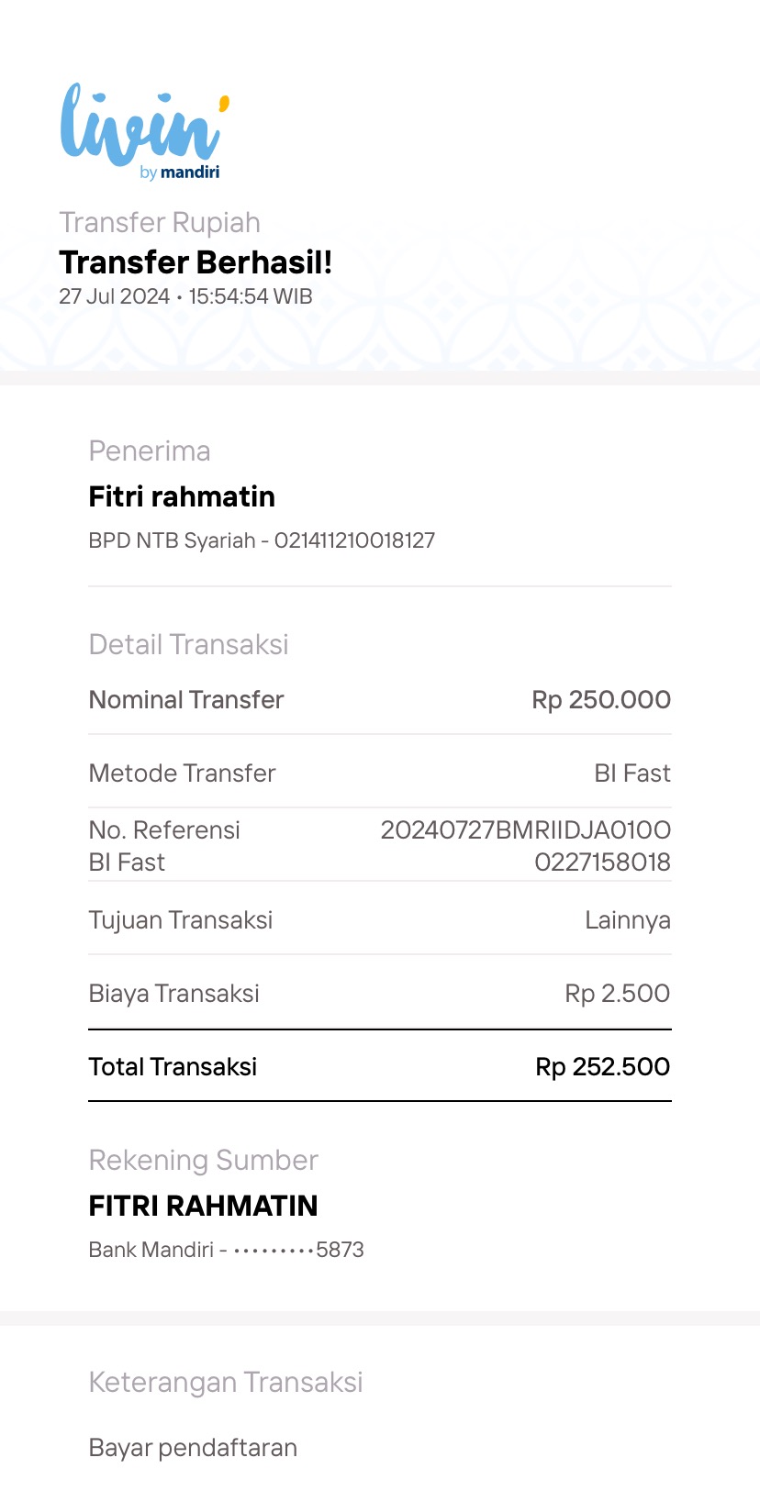Screen dimensions: 760x1491
Task: Click the Transfer Berhasil! heading
Action: (x=196, y=262)
